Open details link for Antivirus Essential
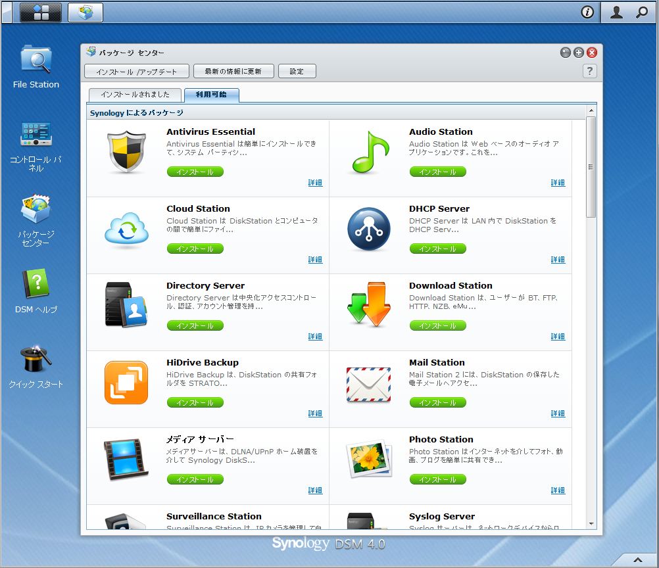 (315, 183)
